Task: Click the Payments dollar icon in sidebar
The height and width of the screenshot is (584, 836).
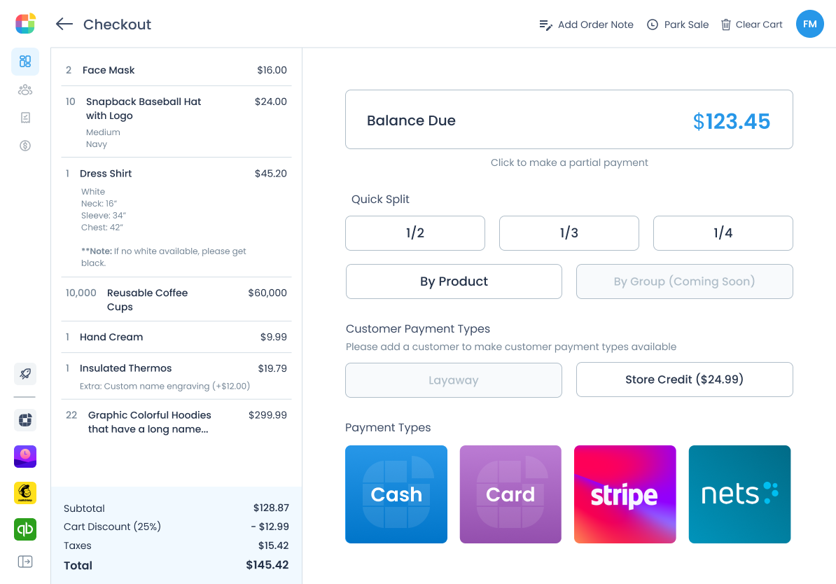Action: tap(25, 146)
